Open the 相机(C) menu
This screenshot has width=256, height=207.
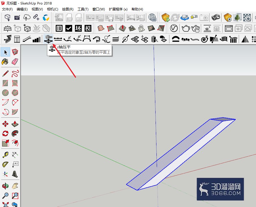point(52,9)
